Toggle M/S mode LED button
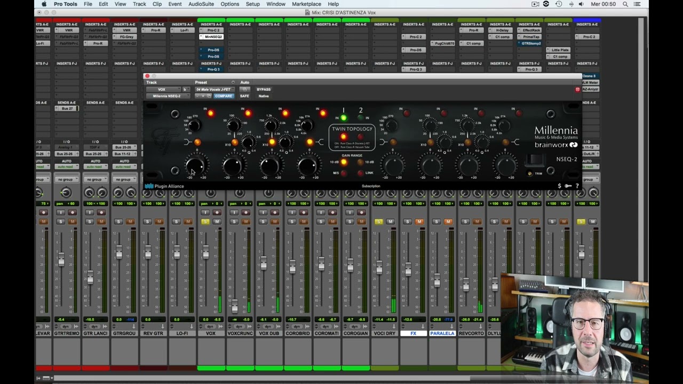Viewport: 683px width, 384px height. pos(343,173)
